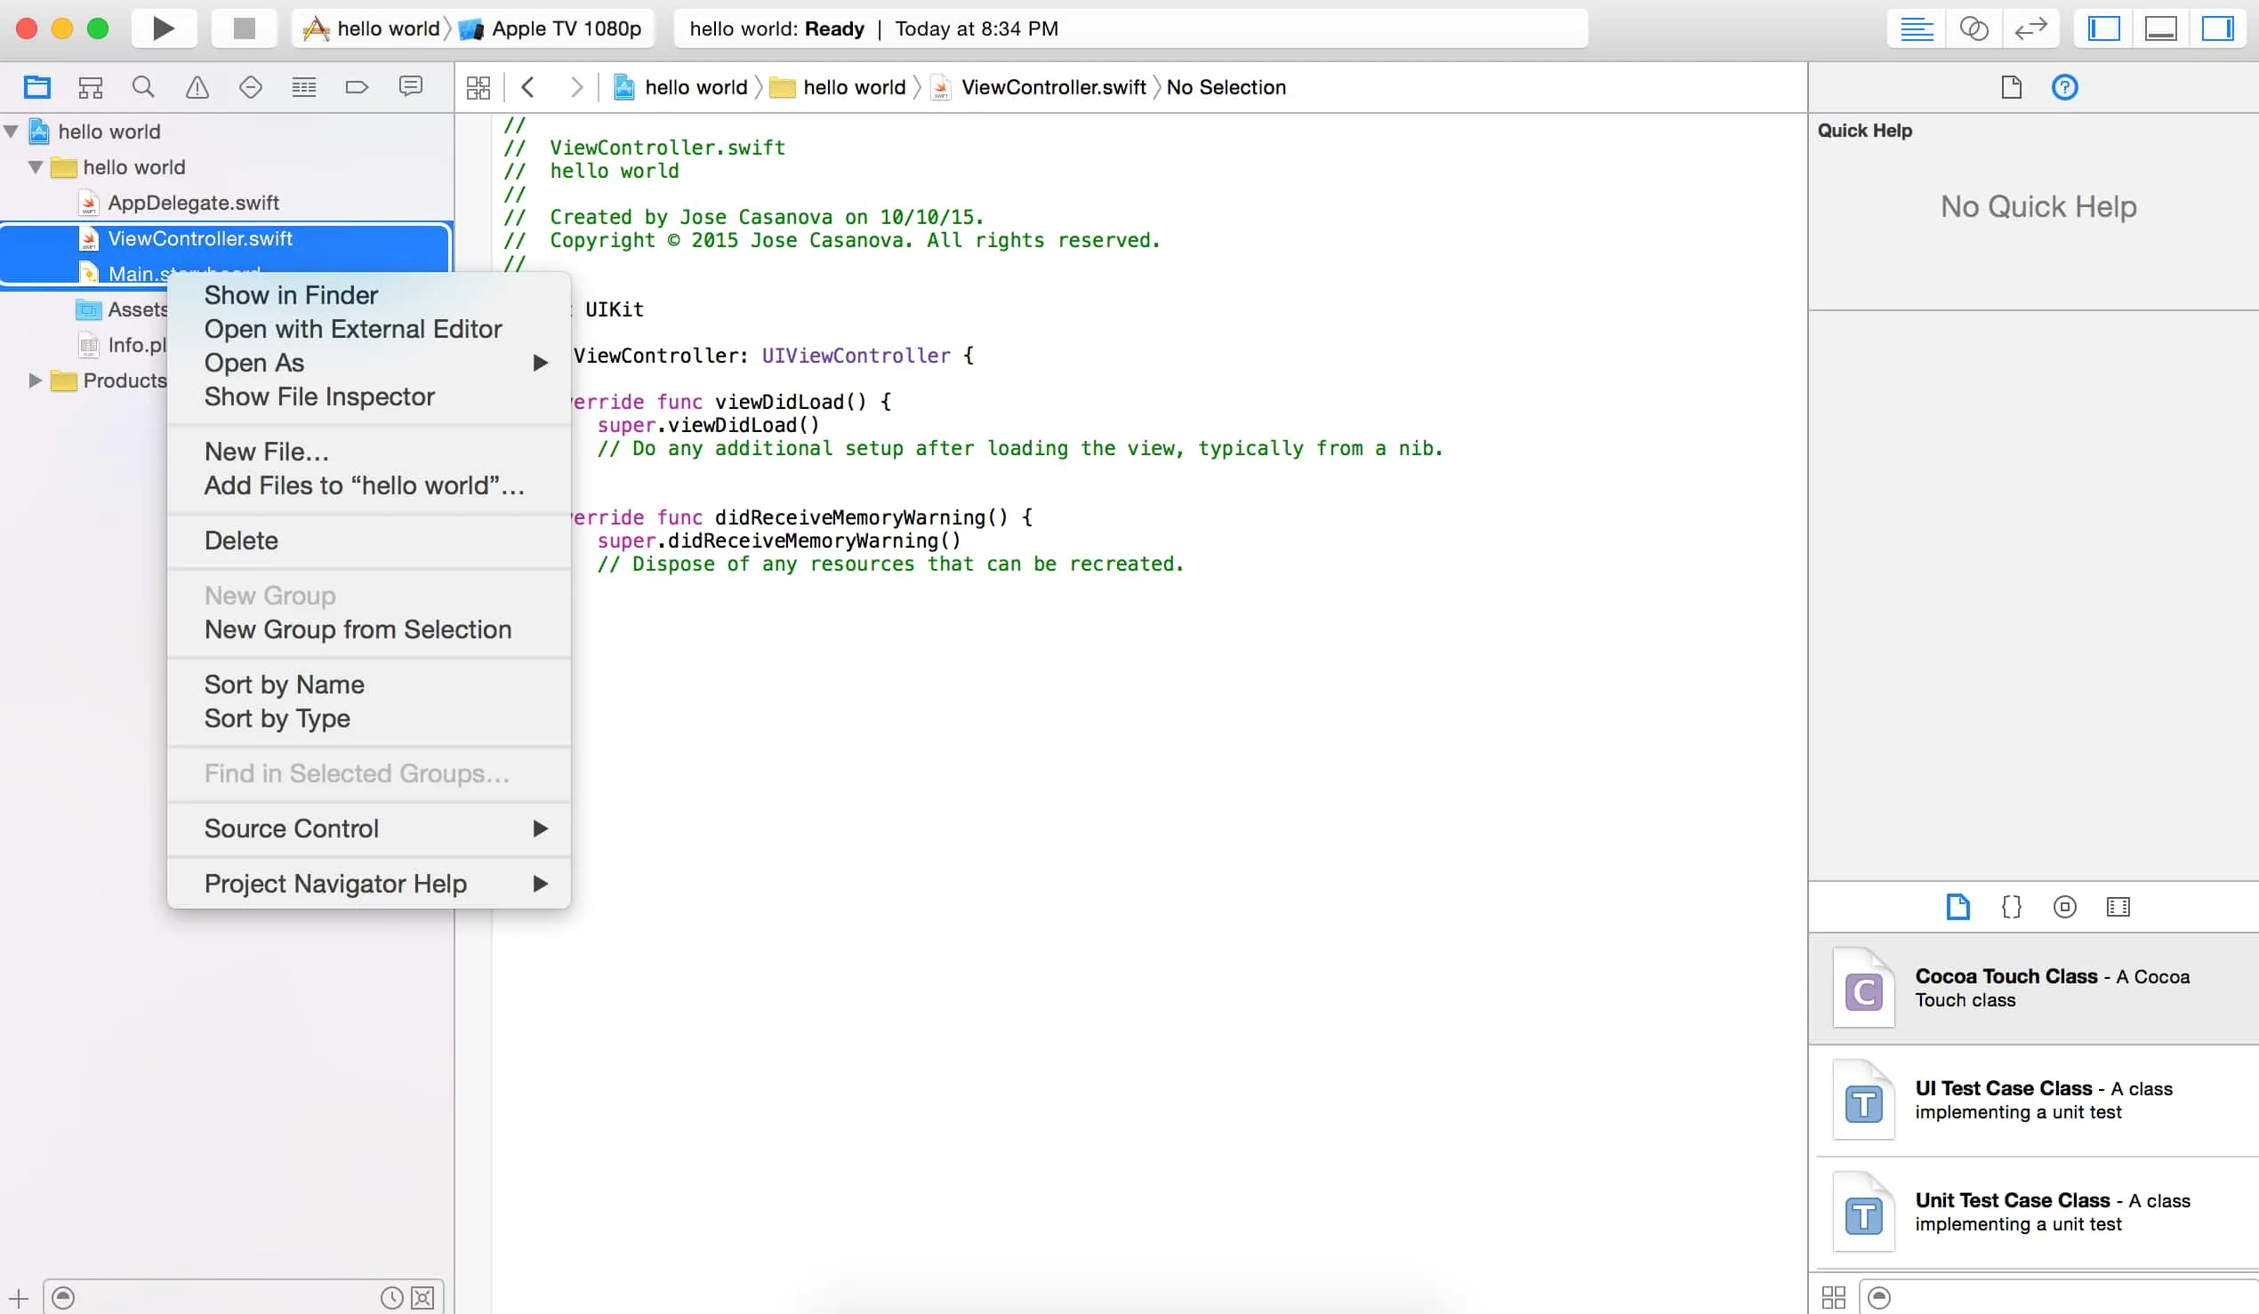Click hello world folder in jump bar

[x=838, y=87]
